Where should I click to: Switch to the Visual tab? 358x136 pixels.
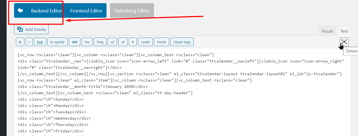click(327, 31)
